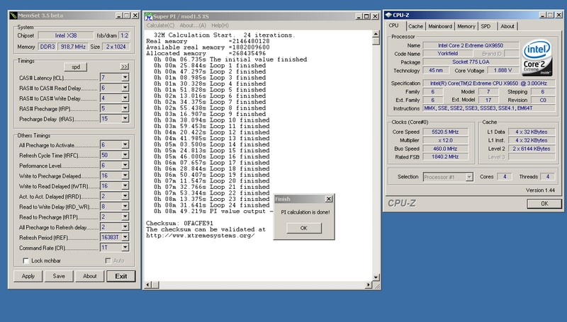Screen dimensions: 567x322
Task: Click the Loop 24 finished line
Action: point(211,205)
